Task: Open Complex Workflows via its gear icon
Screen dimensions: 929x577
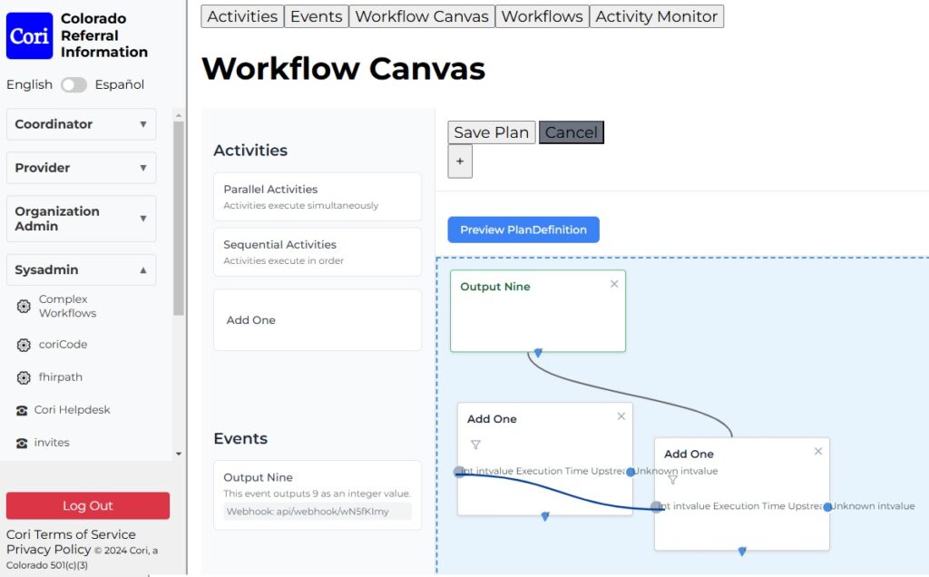Action: [x=24, y=307]
